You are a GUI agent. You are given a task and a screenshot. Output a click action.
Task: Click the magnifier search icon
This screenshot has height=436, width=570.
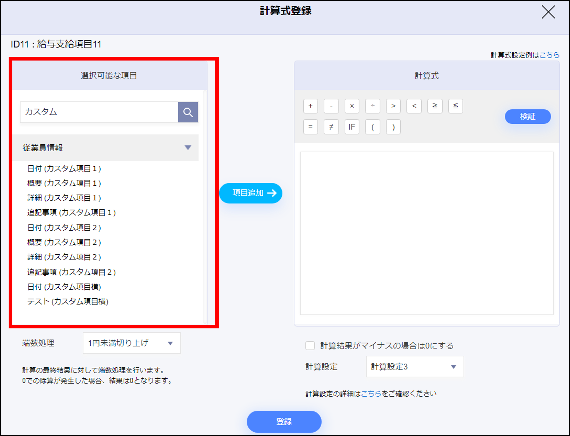click(x=188, y=112)
